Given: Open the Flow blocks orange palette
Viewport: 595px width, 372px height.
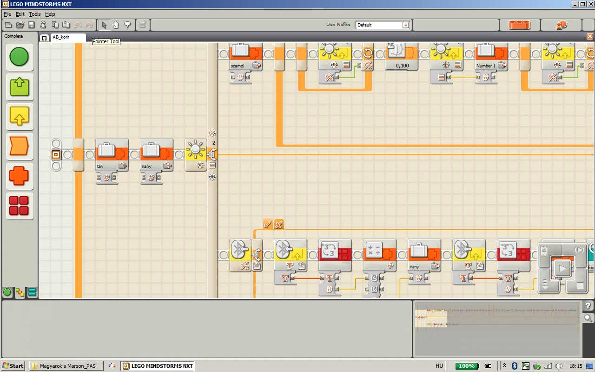Looking at the screenshot, I should (x=19, y=146).
